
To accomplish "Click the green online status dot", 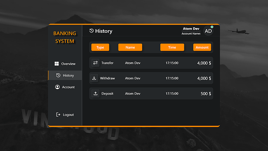I will 212,27.
